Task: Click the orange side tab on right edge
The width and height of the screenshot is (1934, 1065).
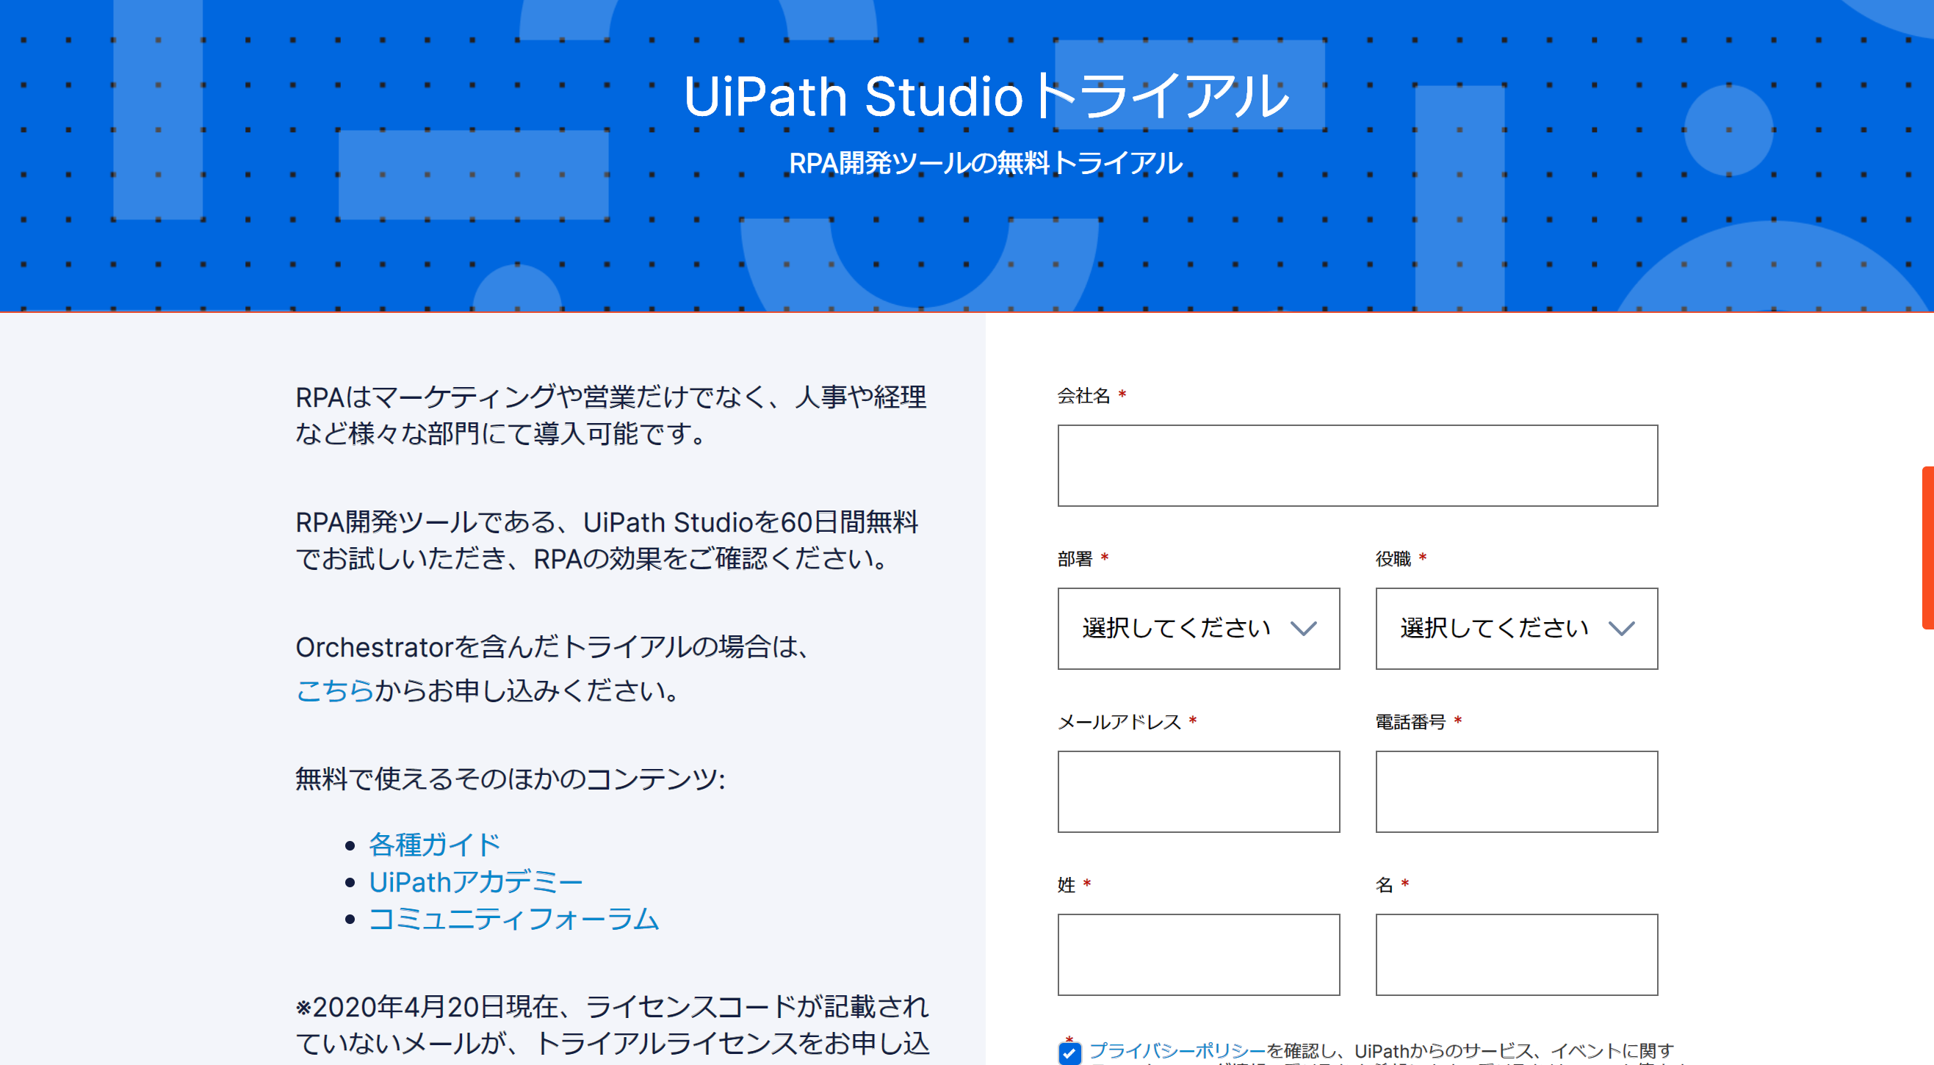Action: (1927, 547)
